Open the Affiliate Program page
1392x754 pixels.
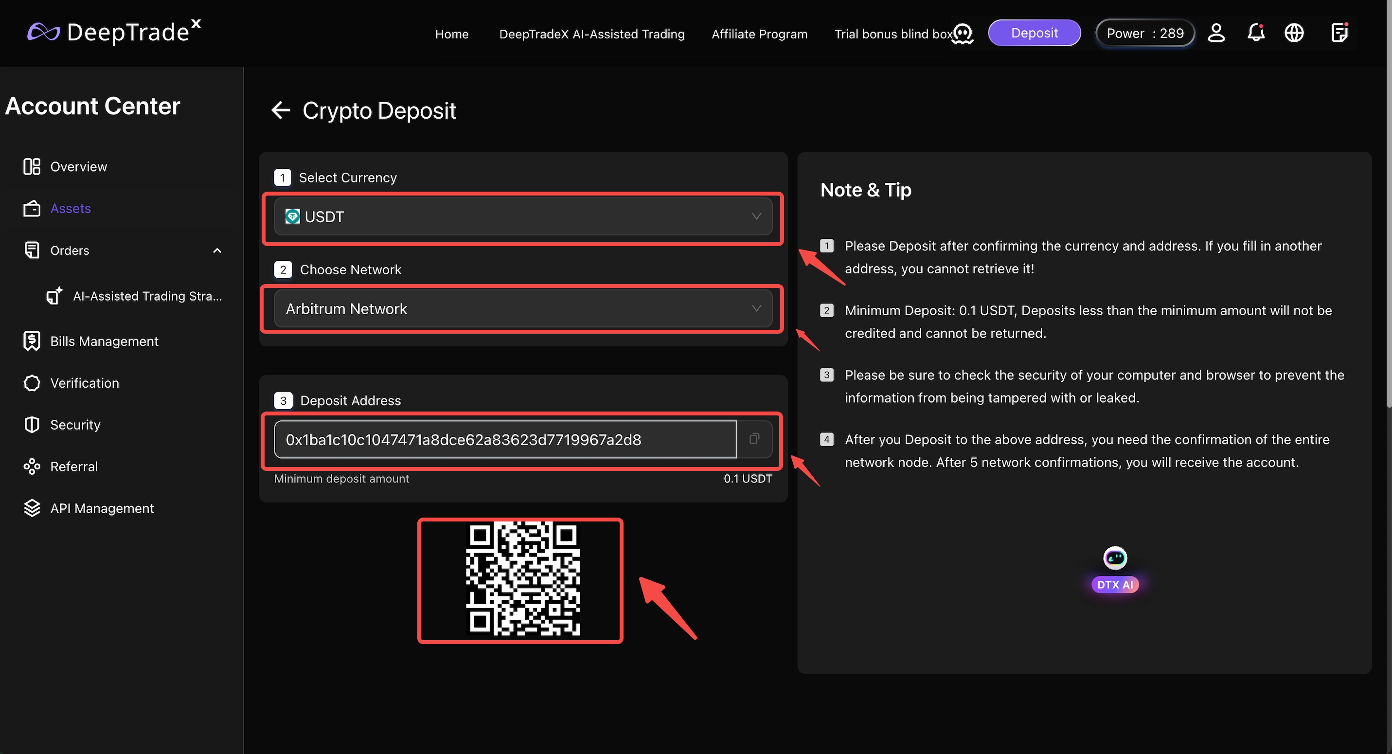click(x=759, y=34)
